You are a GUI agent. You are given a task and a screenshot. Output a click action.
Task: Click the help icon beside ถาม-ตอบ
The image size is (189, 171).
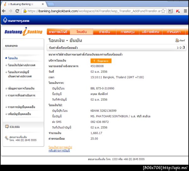(7, 126)
